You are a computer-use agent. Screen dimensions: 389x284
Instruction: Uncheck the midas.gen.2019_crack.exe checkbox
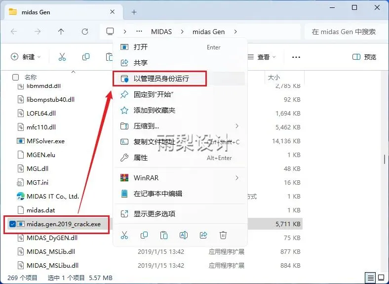[12, 224]
